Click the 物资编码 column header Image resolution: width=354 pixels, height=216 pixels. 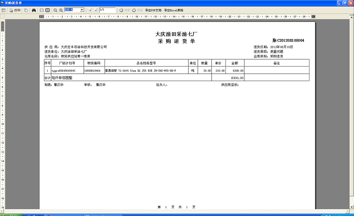click(x=94, y=63)
